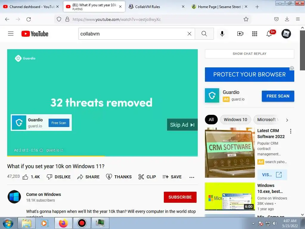This screenshot has width=305, height=229.
Task: Save the video to a playlist
Action: coord(172,177)
